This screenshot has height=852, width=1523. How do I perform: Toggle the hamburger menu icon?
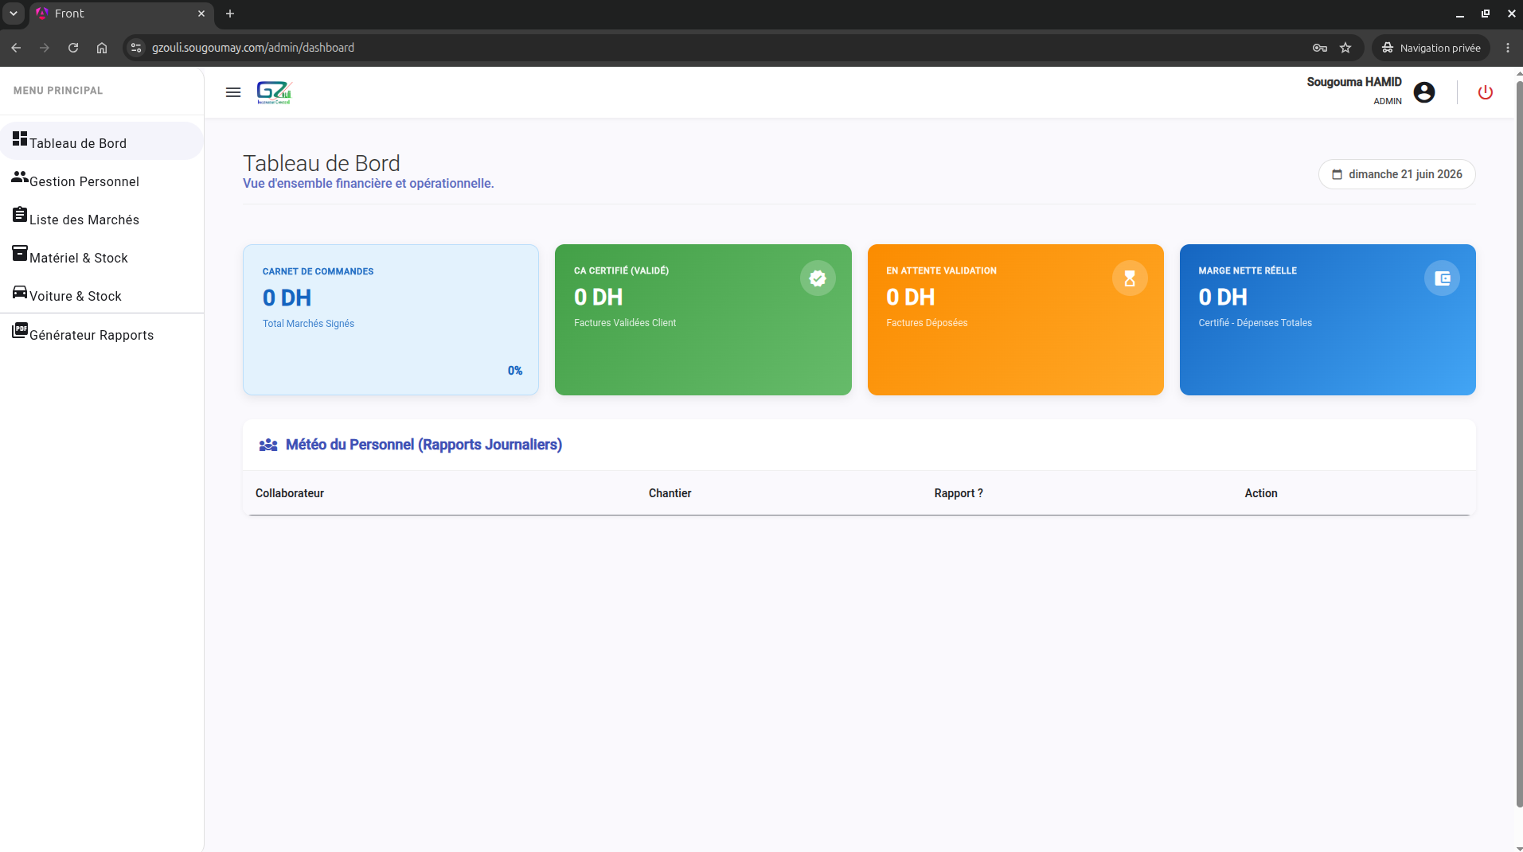click(x=233, y=92)
